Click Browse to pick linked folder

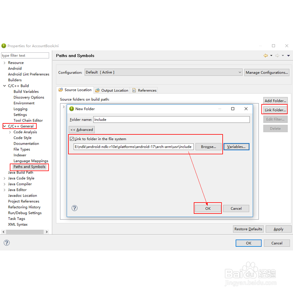pos(208,147)
